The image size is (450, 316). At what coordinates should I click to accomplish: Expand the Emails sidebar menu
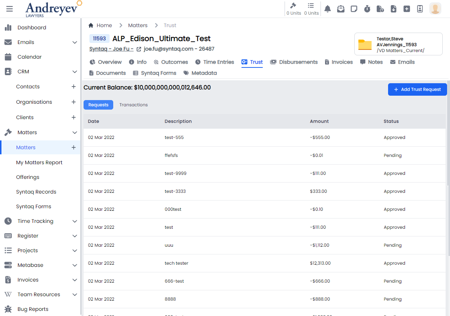75,42
